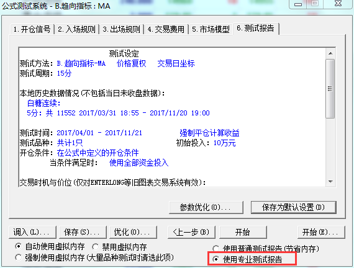Click the report scrollbar thumb
The image size is (354, 268).
click(x=330, y=89)
